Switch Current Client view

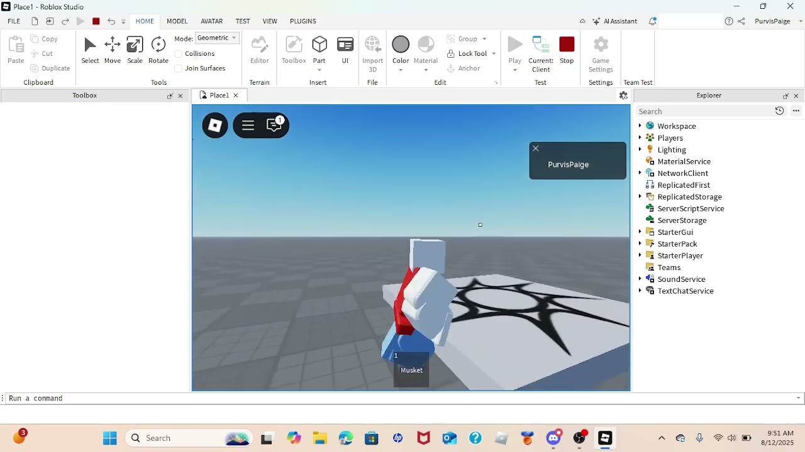coord(541,54)
